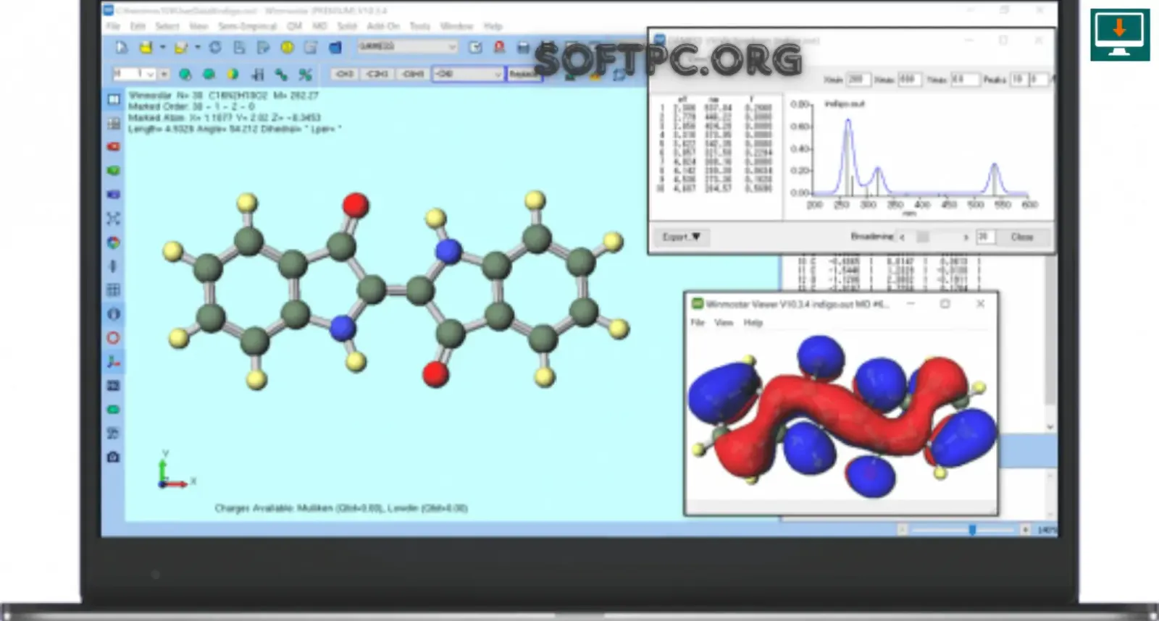This screenshot has height=621, width=1159.
Task: Open the Add-On menu
Action: pos(383,26)
